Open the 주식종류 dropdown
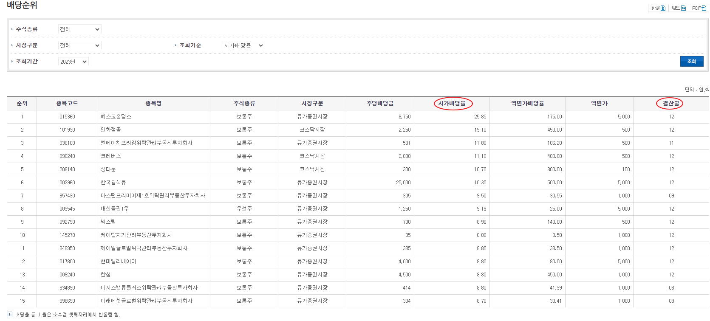Viewport: 710px width, 321px height. [x=79, y=29]
